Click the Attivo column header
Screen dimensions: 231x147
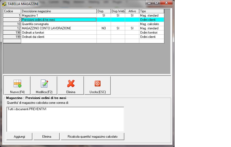(132, 11)
